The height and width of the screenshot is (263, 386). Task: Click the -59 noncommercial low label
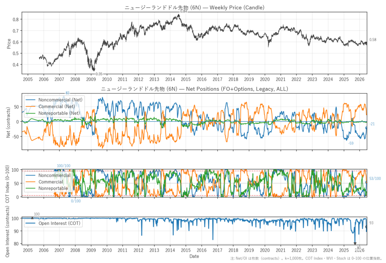point(351,143)
